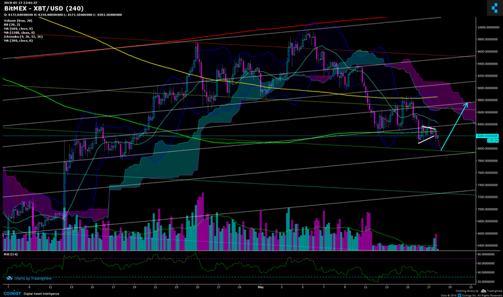Click the OHLC values line under the title

point(63,15)
